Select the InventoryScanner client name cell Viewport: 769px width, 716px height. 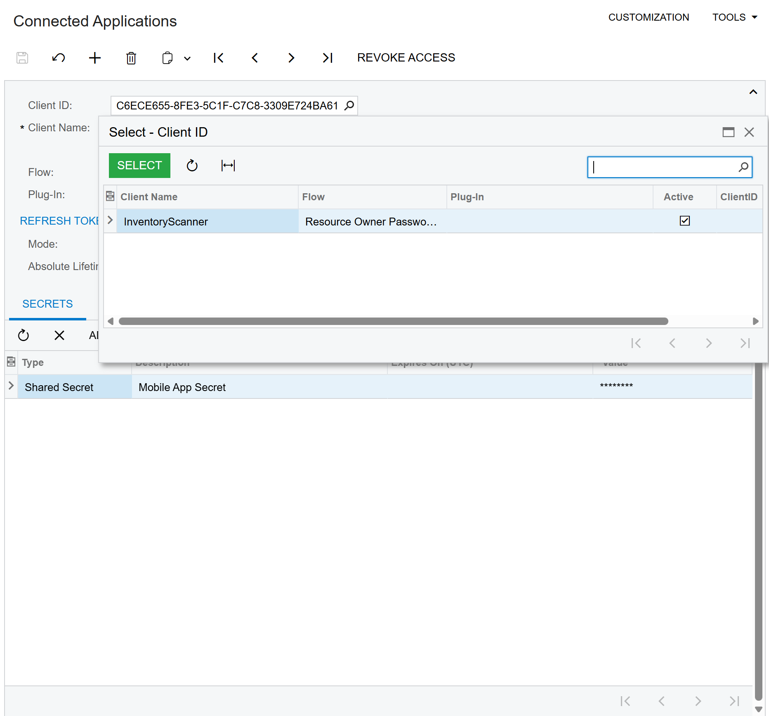[208, 221]
